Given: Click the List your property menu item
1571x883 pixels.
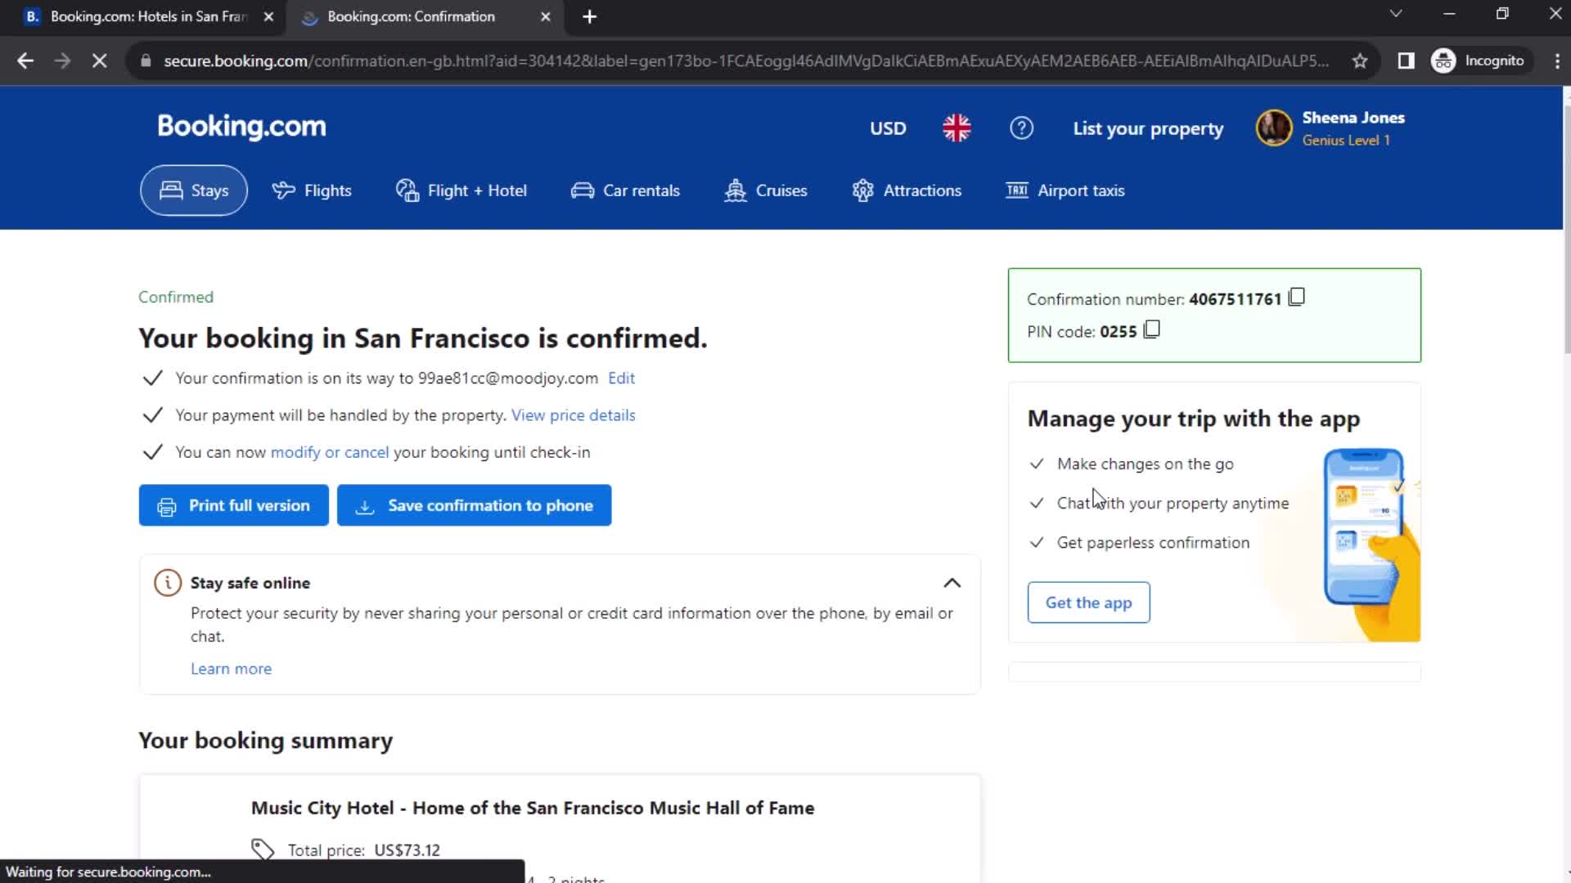Looking at the screenshot, I should point(1149,128).
